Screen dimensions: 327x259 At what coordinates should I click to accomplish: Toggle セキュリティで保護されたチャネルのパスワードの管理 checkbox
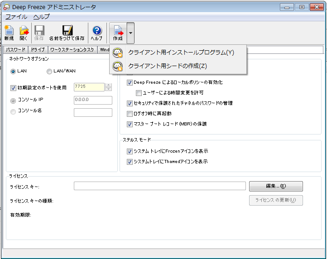(130, 103)
